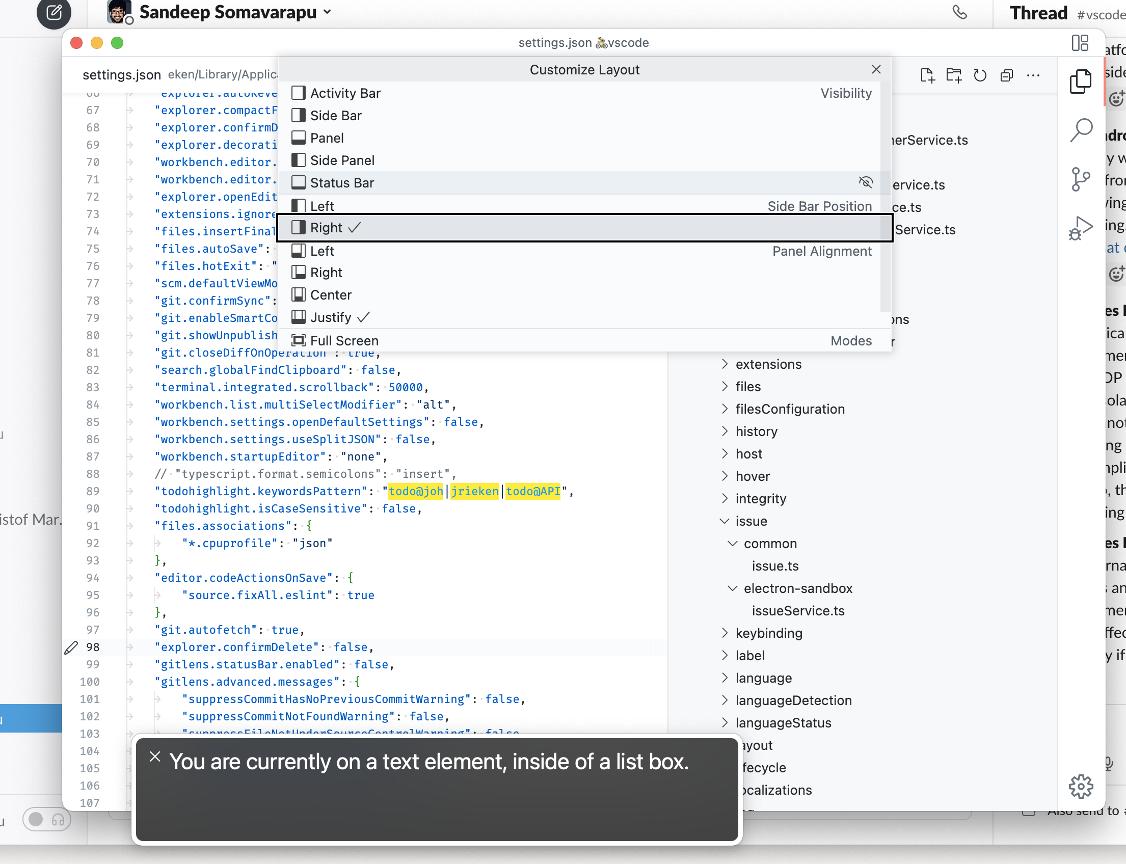
Task: Open the Manage gear icon
Action: click(x=1081, y=787)
